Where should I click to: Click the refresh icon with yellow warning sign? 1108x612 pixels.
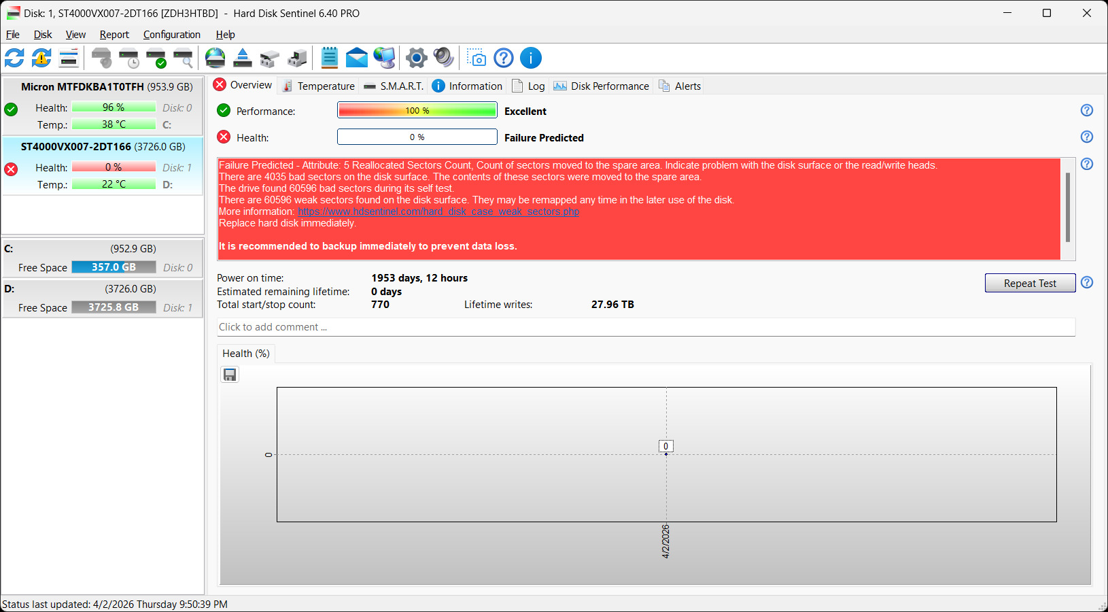41,58
